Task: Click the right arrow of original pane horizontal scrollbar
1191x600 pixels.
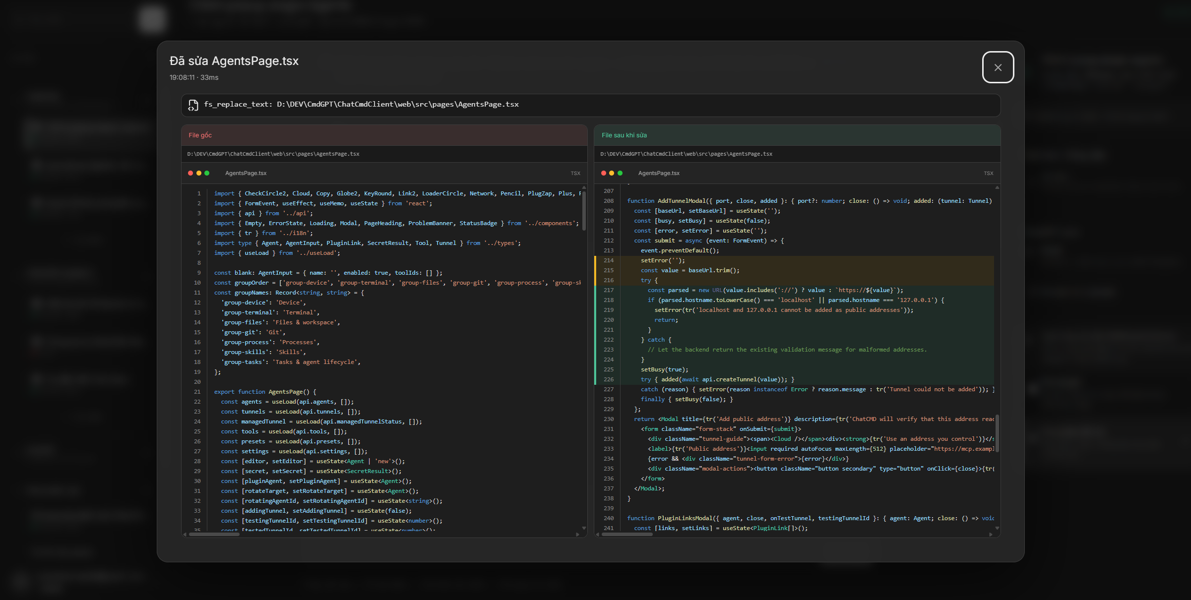Action: pos(577,535)
